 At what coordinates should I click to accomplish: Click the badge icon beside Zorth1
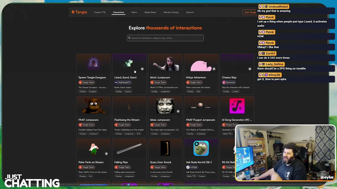click(263, 53)
